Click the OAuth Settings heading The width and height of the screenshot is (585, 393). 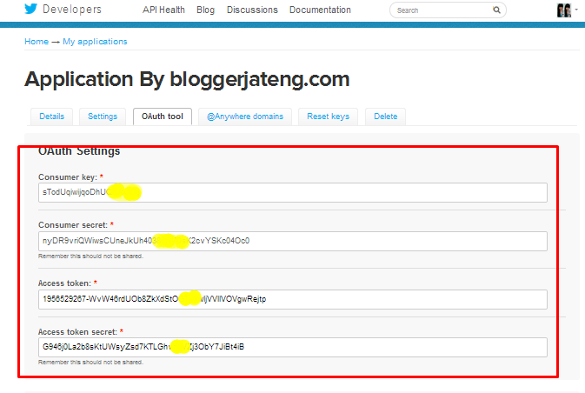79,150
